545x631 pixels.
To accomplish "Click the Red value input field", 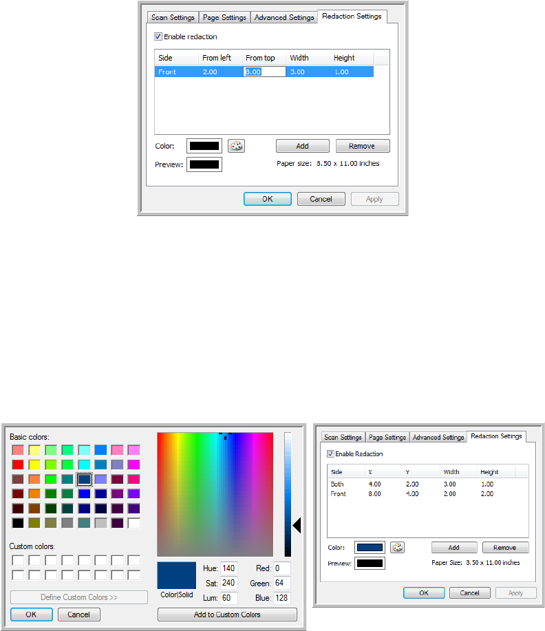I will (281, 568).
